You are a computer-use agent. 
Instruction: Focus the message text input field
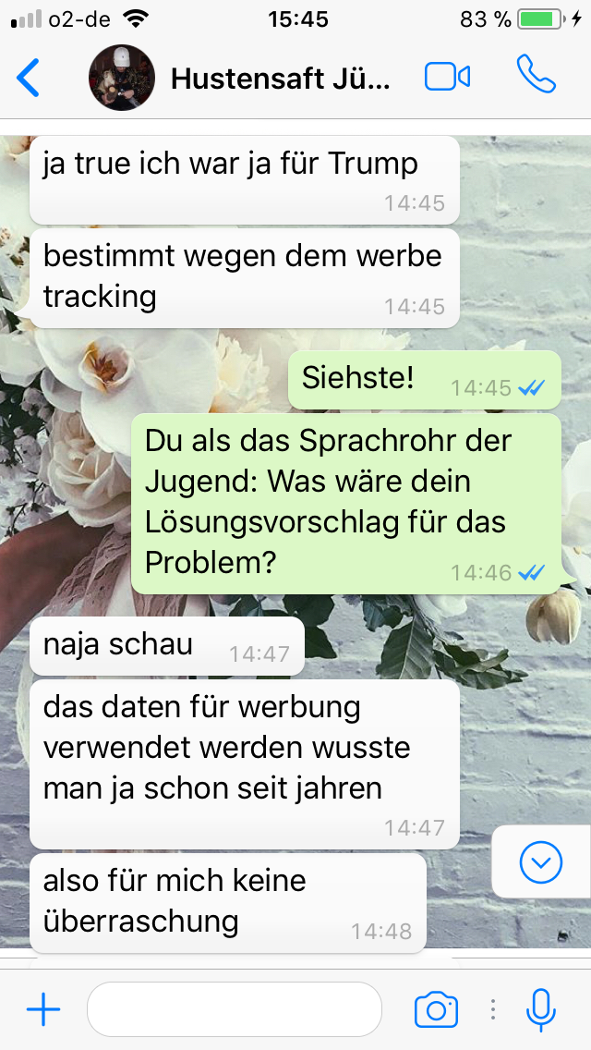tap(235, 1009)
